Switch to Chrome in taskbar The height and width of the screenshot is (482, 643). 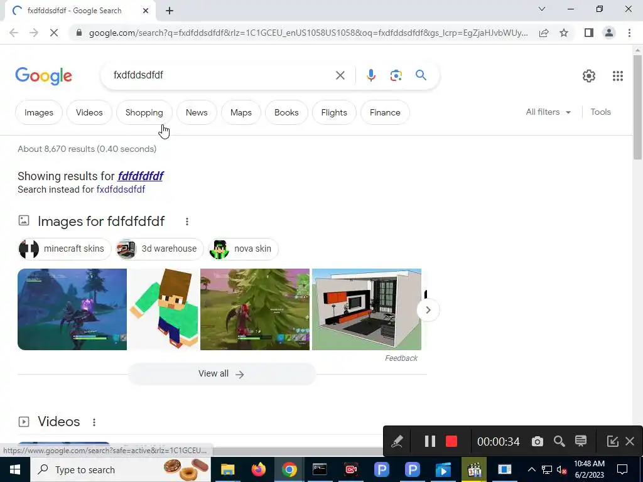click(289, 469)
